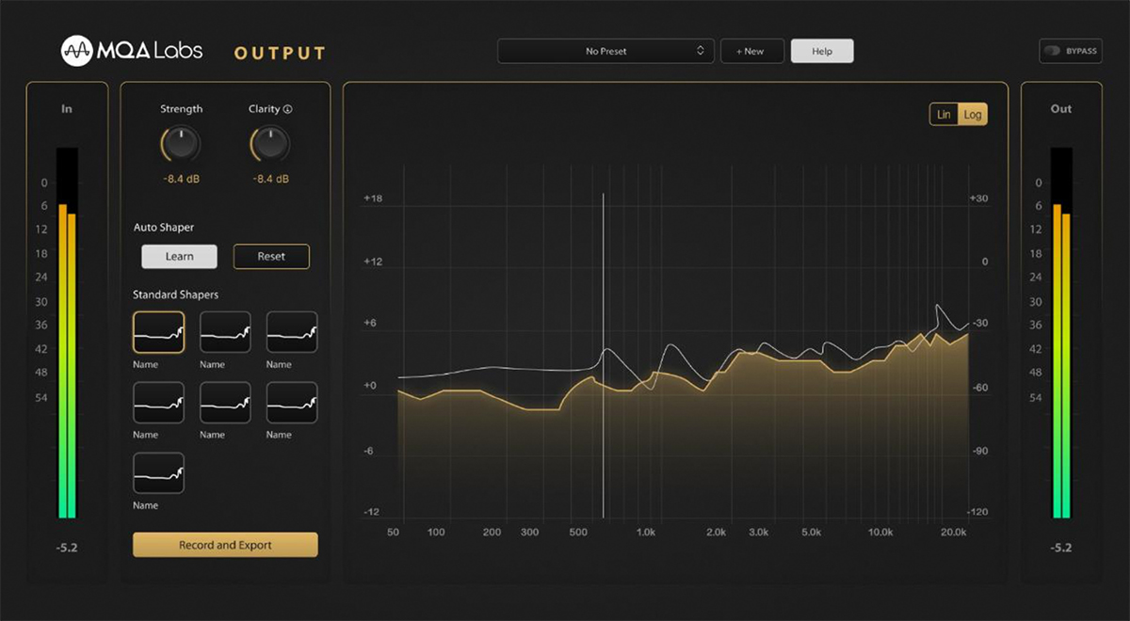The width and height of the screenshot is (1130, 621).
Task: Create a new preset with + New
Action: pos(751,51)
